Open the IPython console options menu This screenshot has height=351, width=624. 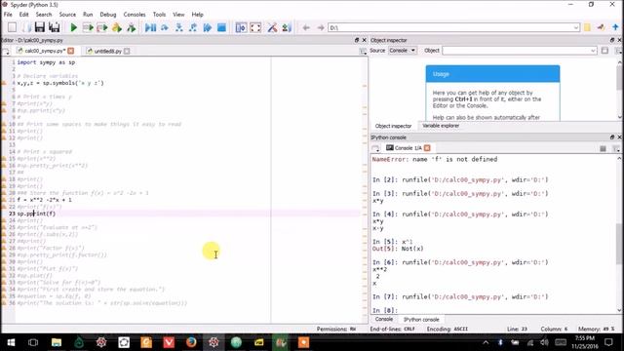click(x=616, y=148)
